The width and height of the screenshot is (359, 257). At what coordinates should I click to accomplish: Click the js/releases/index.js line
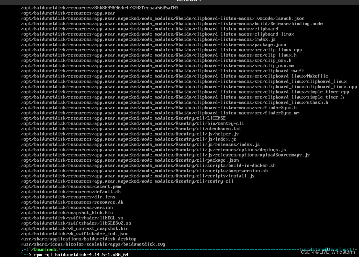click(140, 144)
